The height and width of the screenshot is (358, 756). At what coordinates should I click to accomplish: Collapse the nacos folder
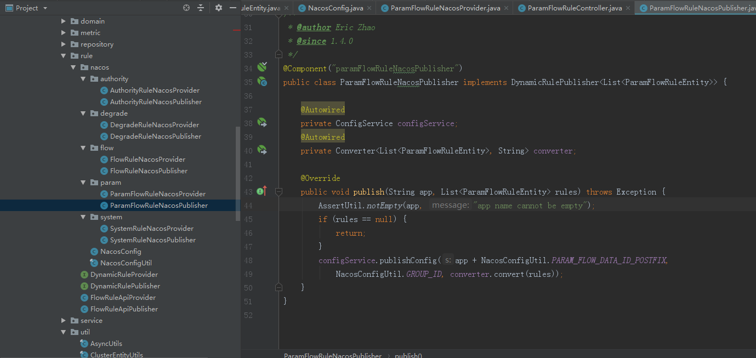(x=73, y=67)
